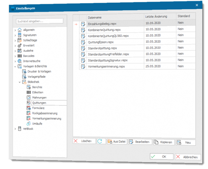Expand the Signaturen tree node
Screen dimensions: 208x169
pyautogui.click(x=15, y=35)
